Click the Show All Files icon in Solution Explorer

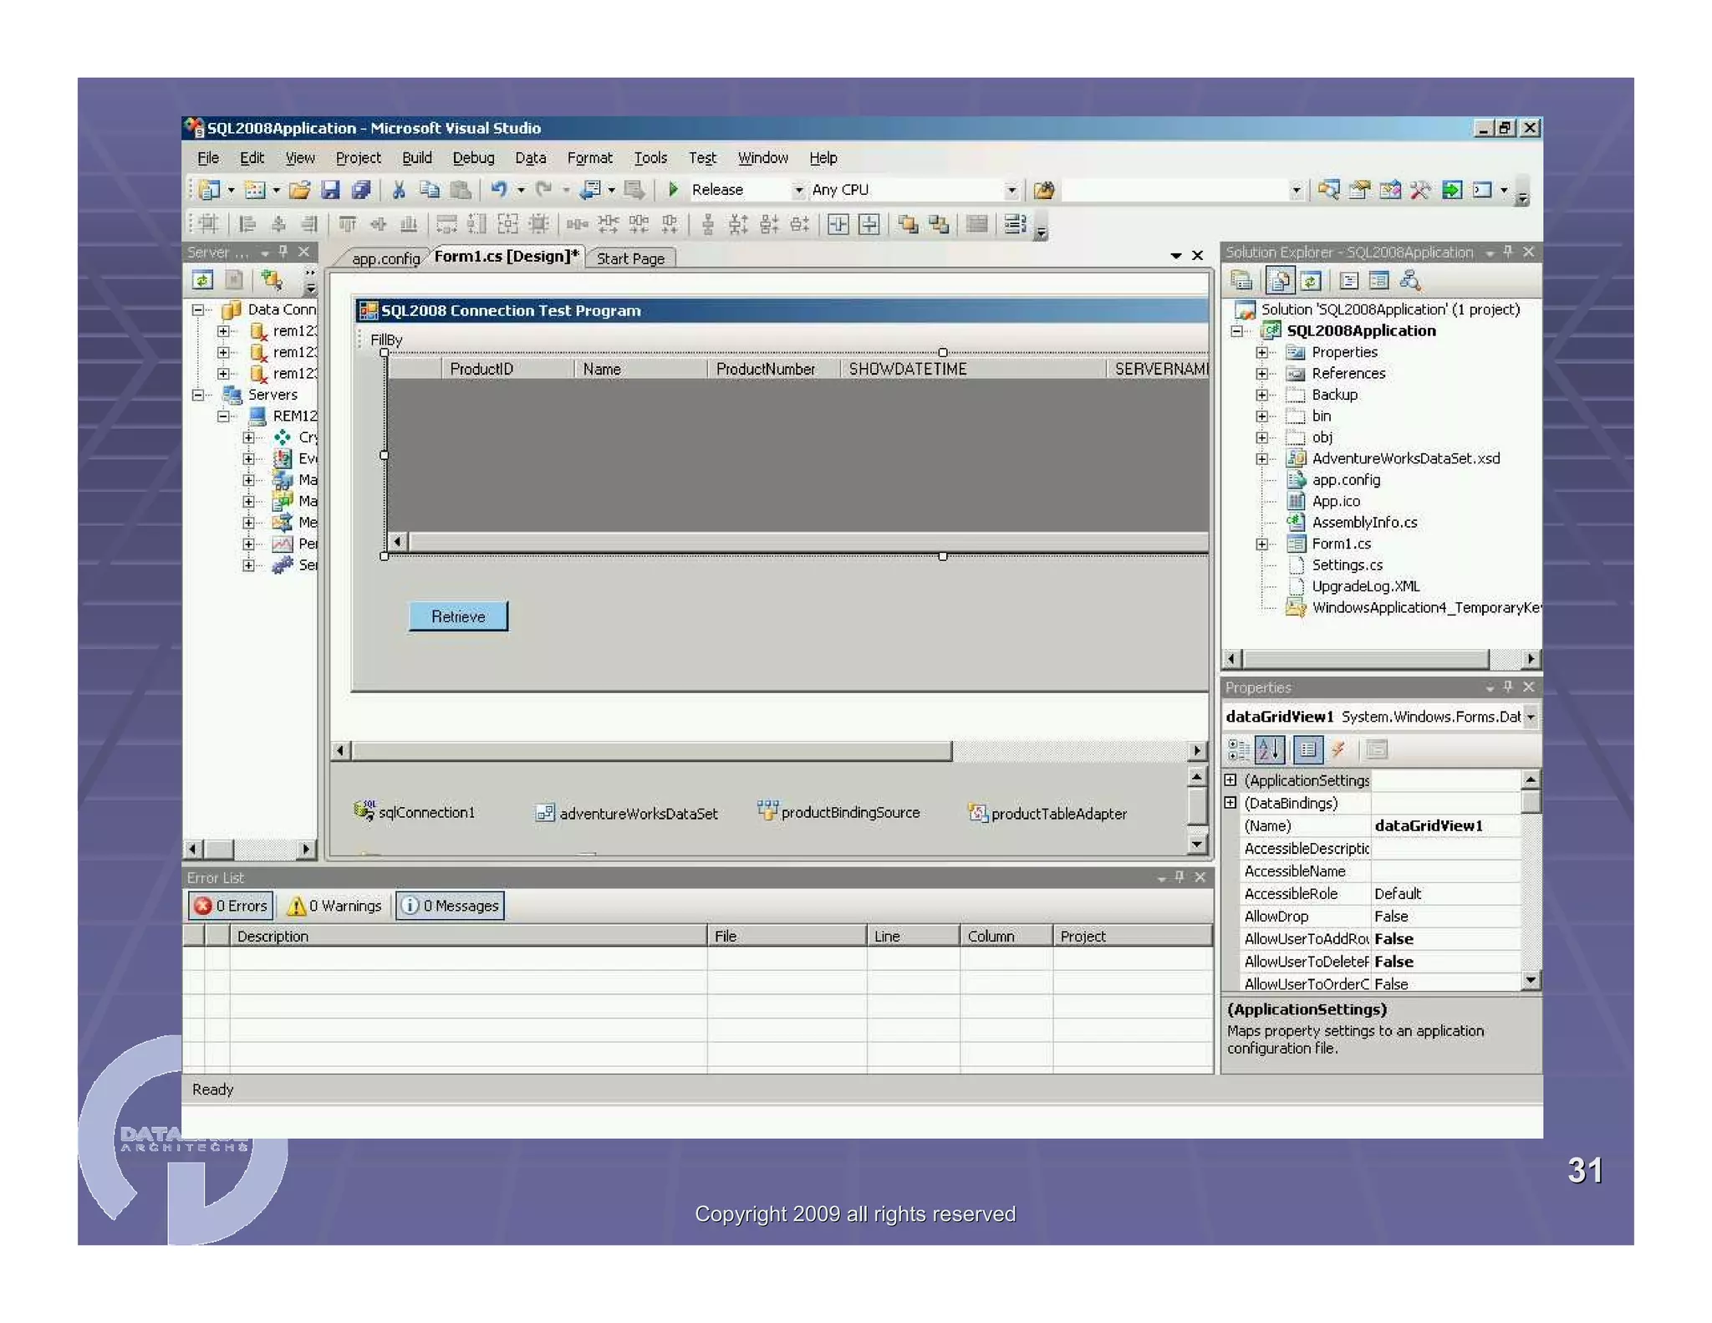coord(1279,280)
